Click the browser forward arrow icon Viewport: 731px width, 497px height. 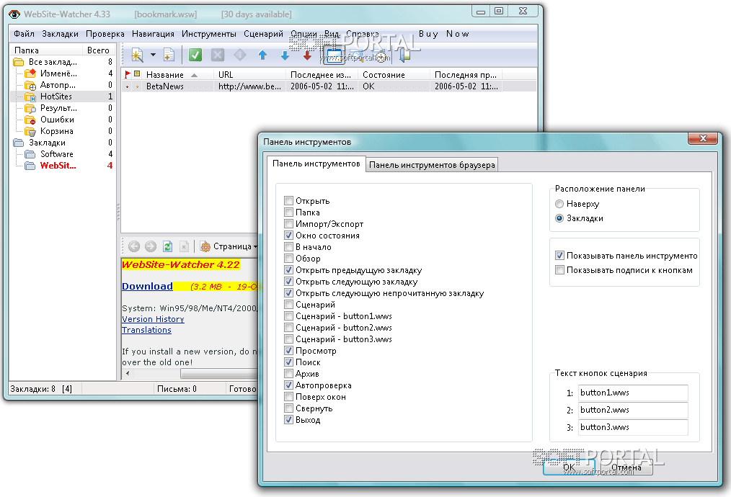tap(151, 246)
